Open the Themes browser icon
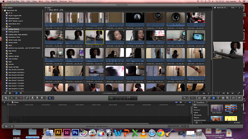This screenshot has height=139, width=248. pyautogui.click(x=227, y=98)
